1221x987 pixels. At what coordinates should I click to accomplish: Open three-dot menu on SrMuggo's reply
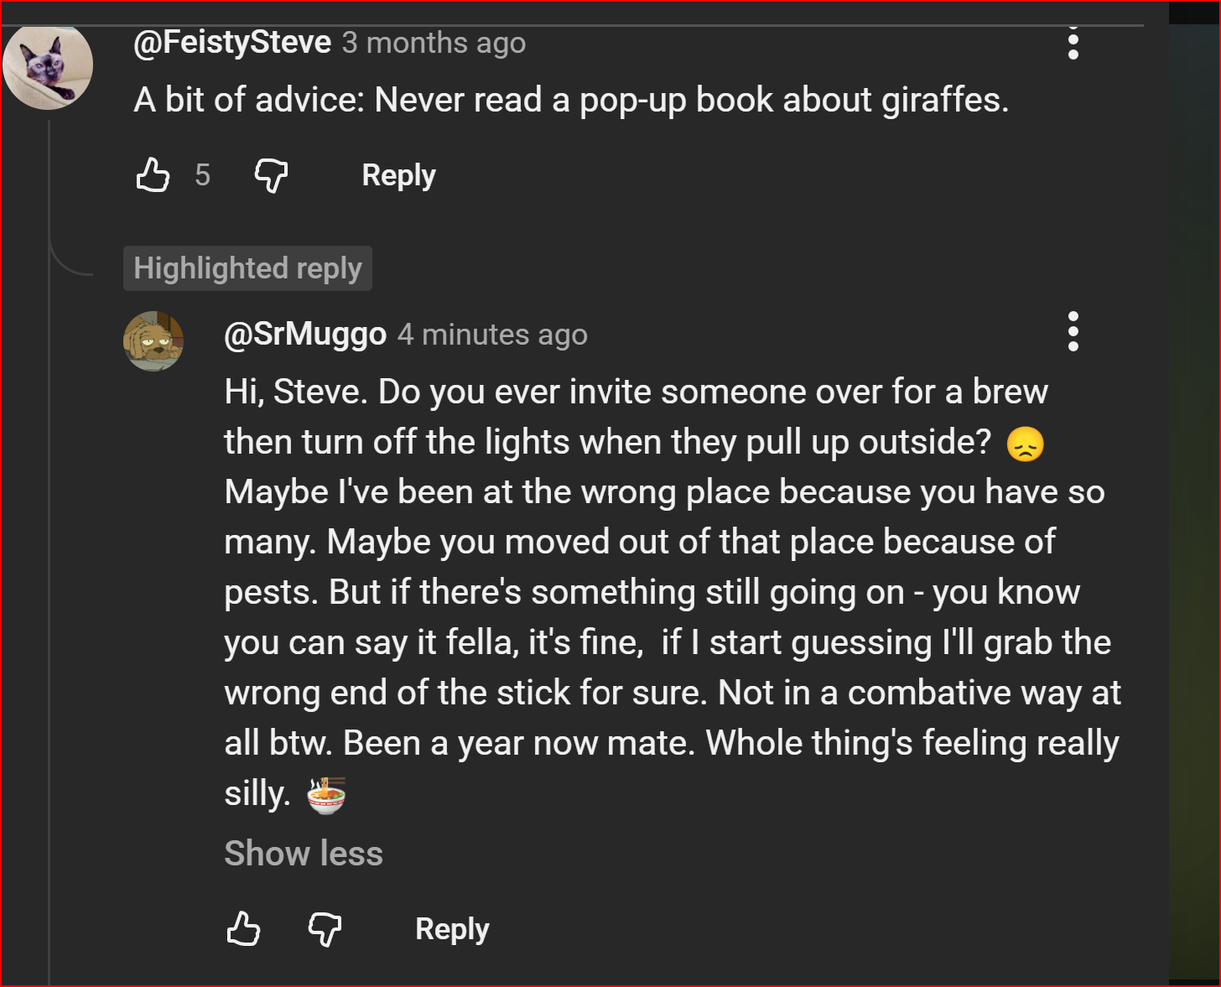point(1073,332)
